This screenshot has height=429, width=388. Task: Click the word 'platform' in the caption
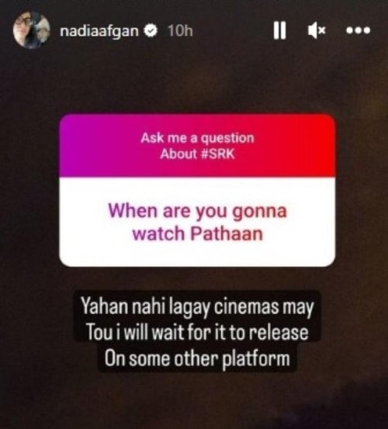(x=255, y=359)
